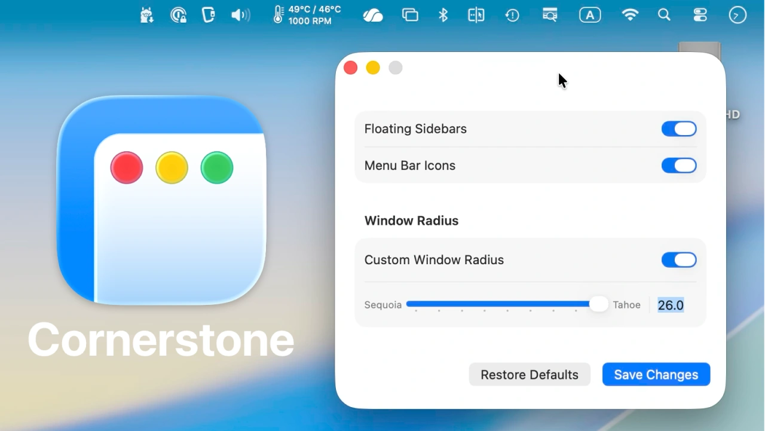The height and width of the screenshot is (431, 765).
Task: Turn off the Floating Sidebars switch
Action: pyautogui.click(x=679, y=129)
